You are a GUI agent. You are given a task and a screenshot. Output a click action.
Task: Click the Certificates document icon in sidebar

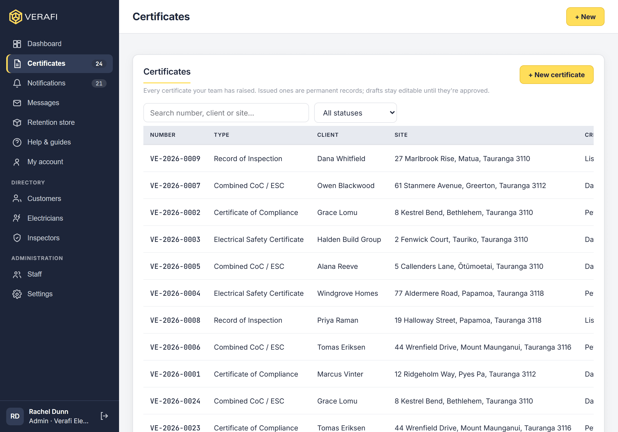click(17, 63)
